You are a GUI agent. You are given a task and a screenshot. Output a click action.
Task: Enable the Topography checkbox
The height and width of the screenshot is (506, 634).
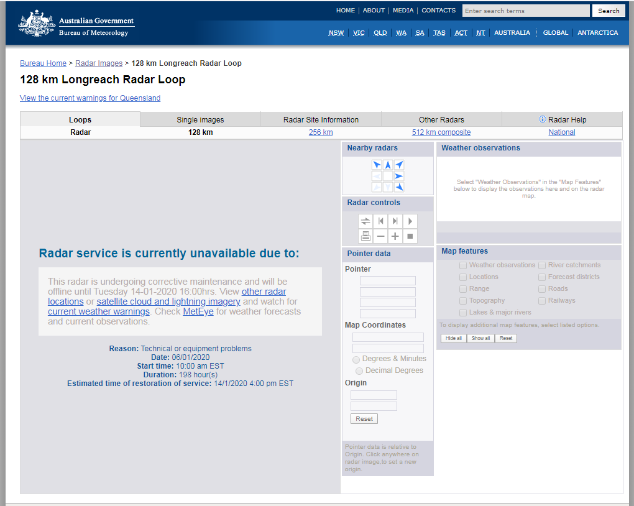463,300
